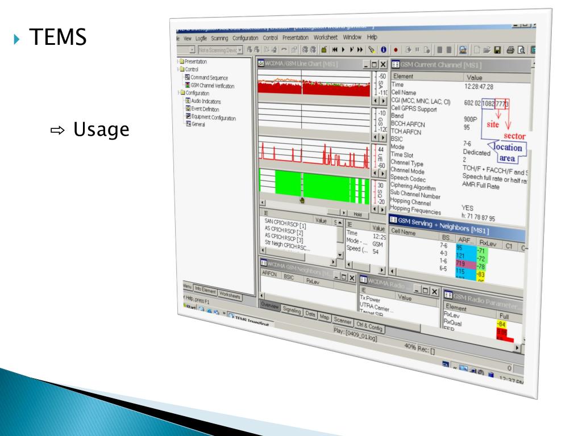Click the New document toolbar icon
Screen dimensions: 582x436
click(477, 50)
